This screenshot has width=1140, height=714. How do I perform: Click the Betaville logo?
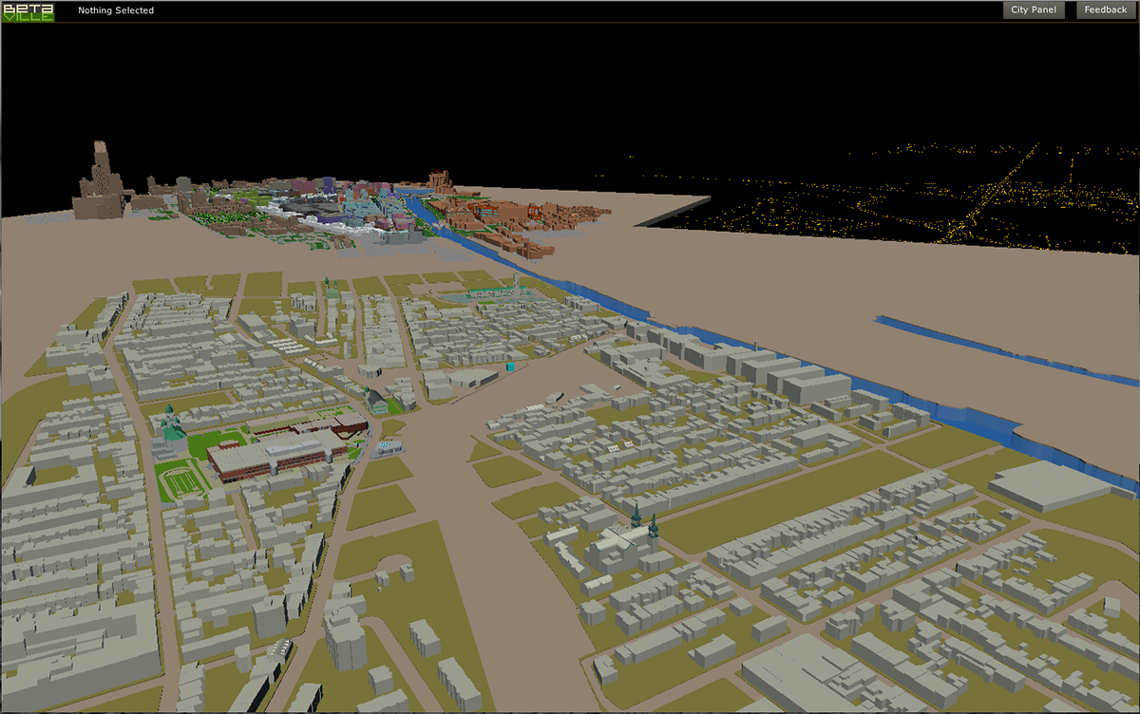pos(28,11)
